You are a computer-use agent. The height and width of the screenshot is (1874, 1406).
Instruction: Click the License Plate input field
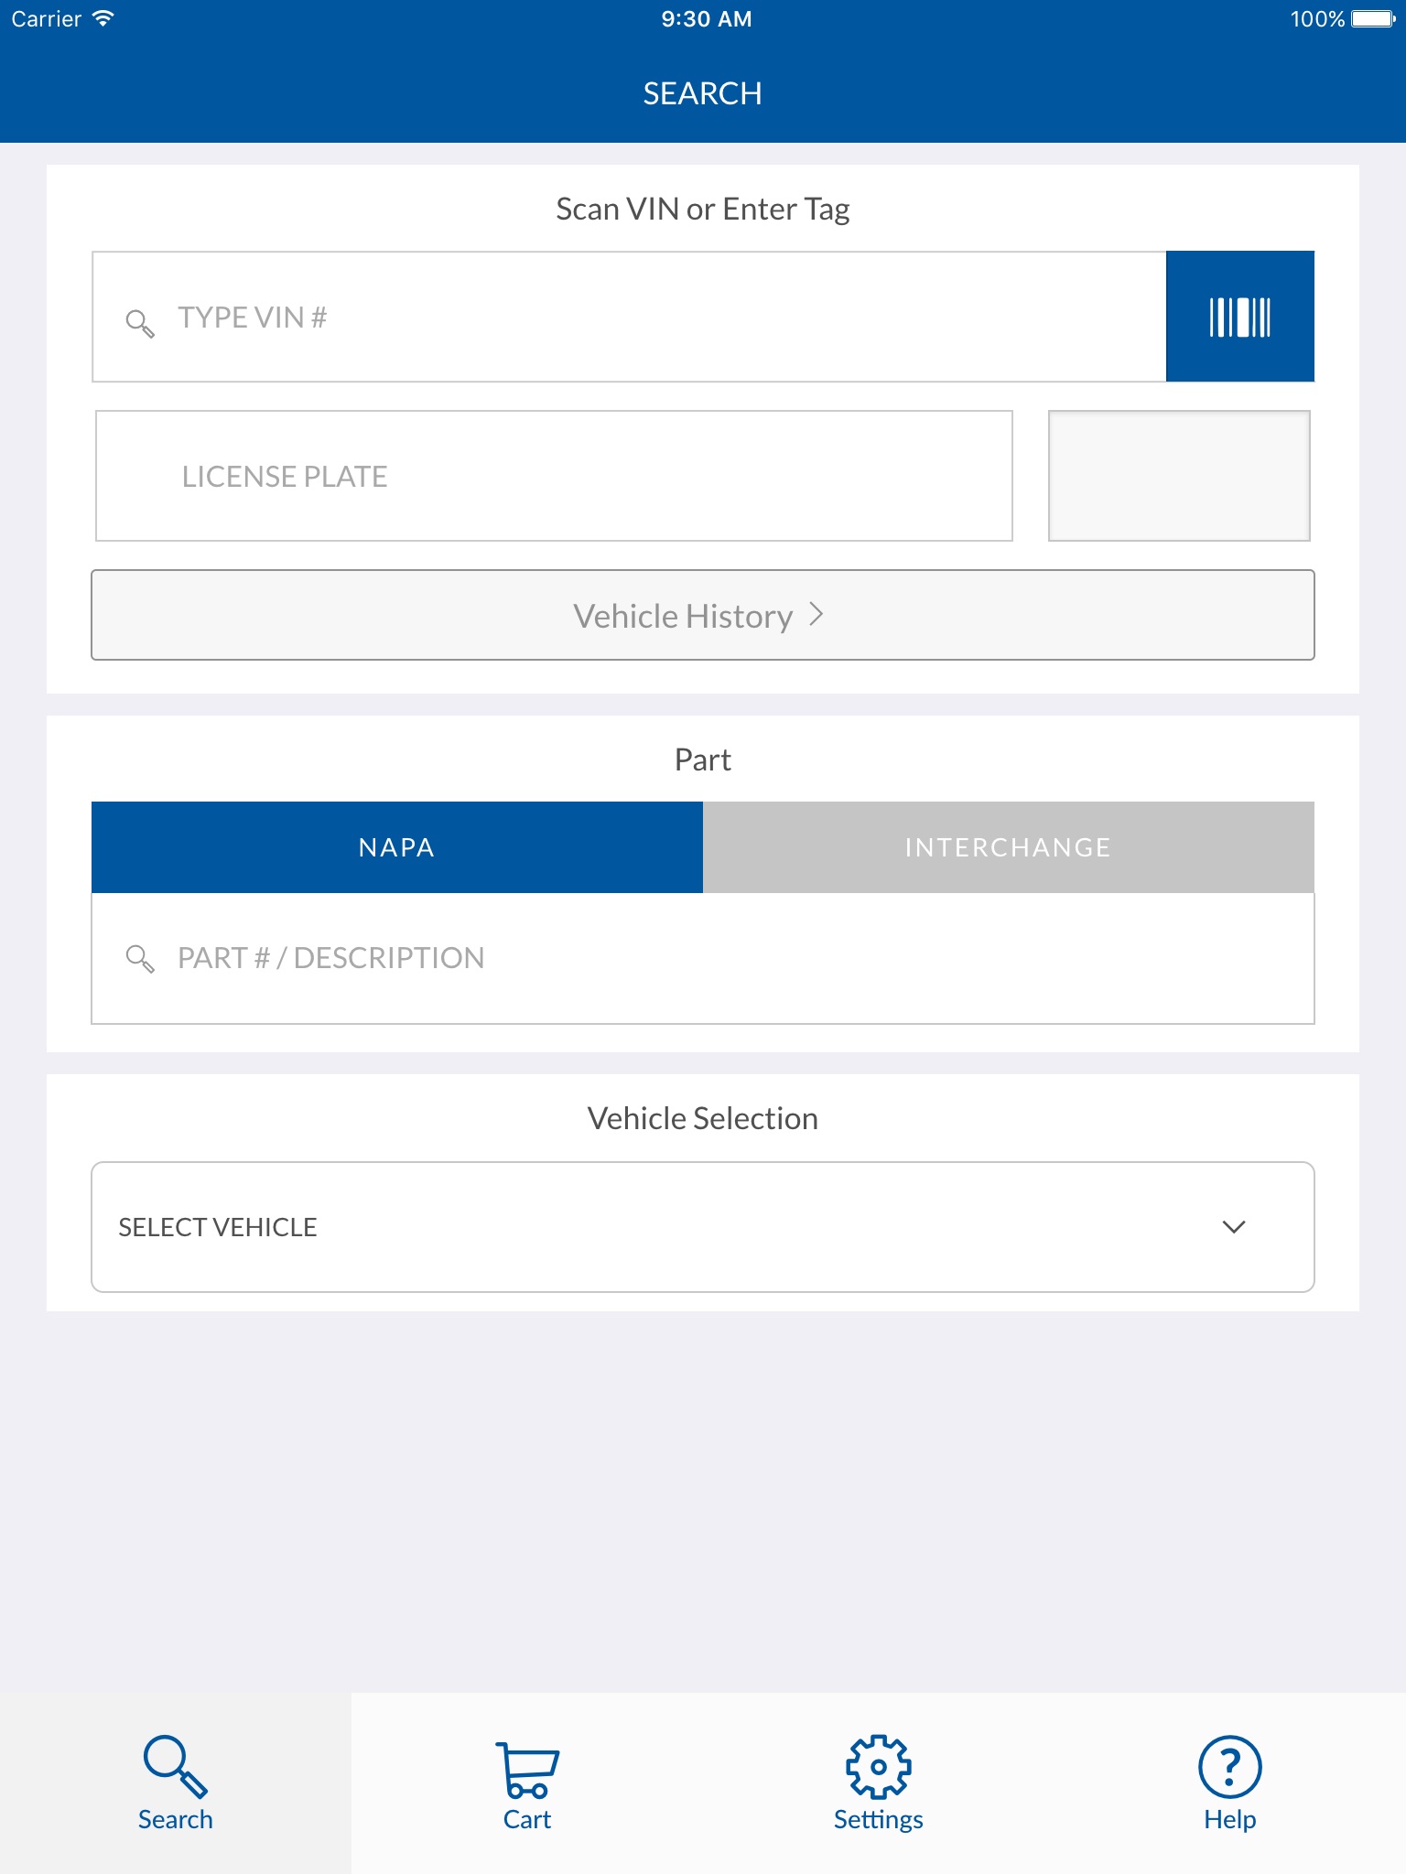pyautogui.click(x=554, y=476)
